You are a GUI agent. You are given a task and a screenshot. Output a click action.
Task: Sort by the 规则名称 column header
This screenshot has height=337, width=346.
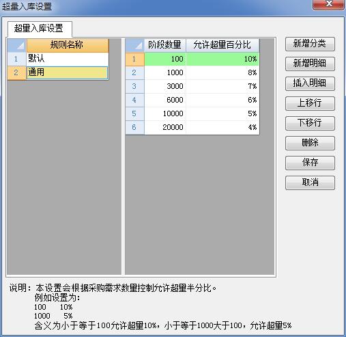point(68,45)
